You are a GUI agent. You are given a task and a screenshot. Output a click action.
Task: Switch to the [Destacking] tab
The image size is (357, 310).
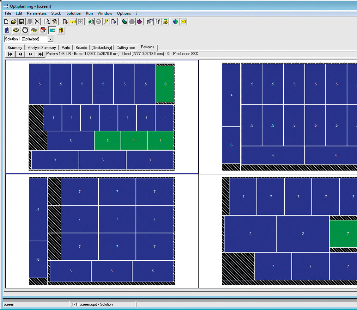[101, 47]
